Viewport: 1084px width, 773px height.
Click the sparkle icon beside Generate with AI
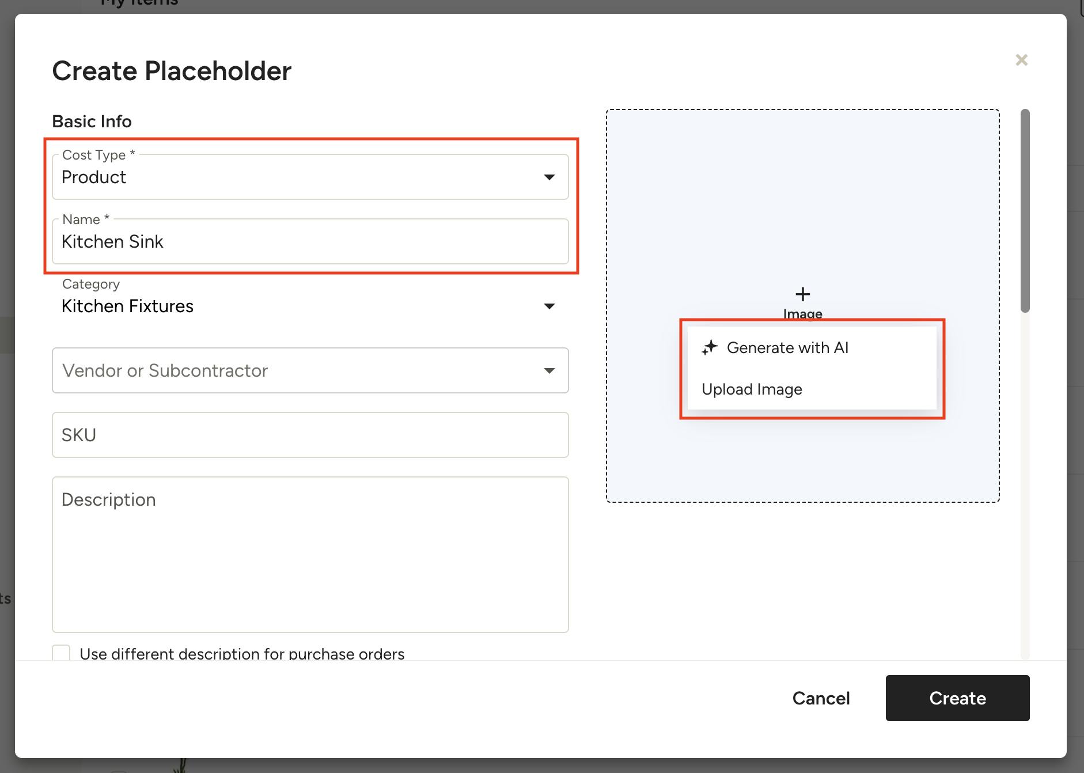tap(710, 347)
